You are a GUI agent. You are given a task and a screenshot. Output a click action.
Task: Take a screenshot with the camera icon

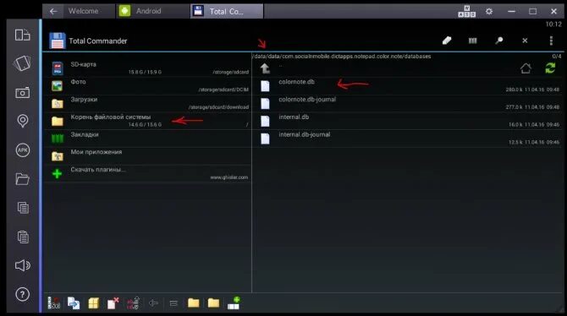pyautogui.click(x=22, y=93)
